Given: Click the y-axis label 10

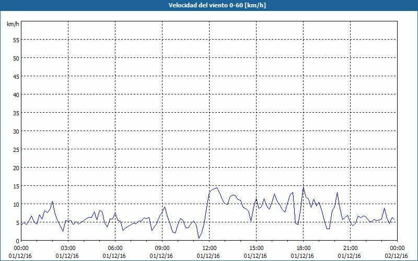Looking at the screenshot, I should [16, 205].
